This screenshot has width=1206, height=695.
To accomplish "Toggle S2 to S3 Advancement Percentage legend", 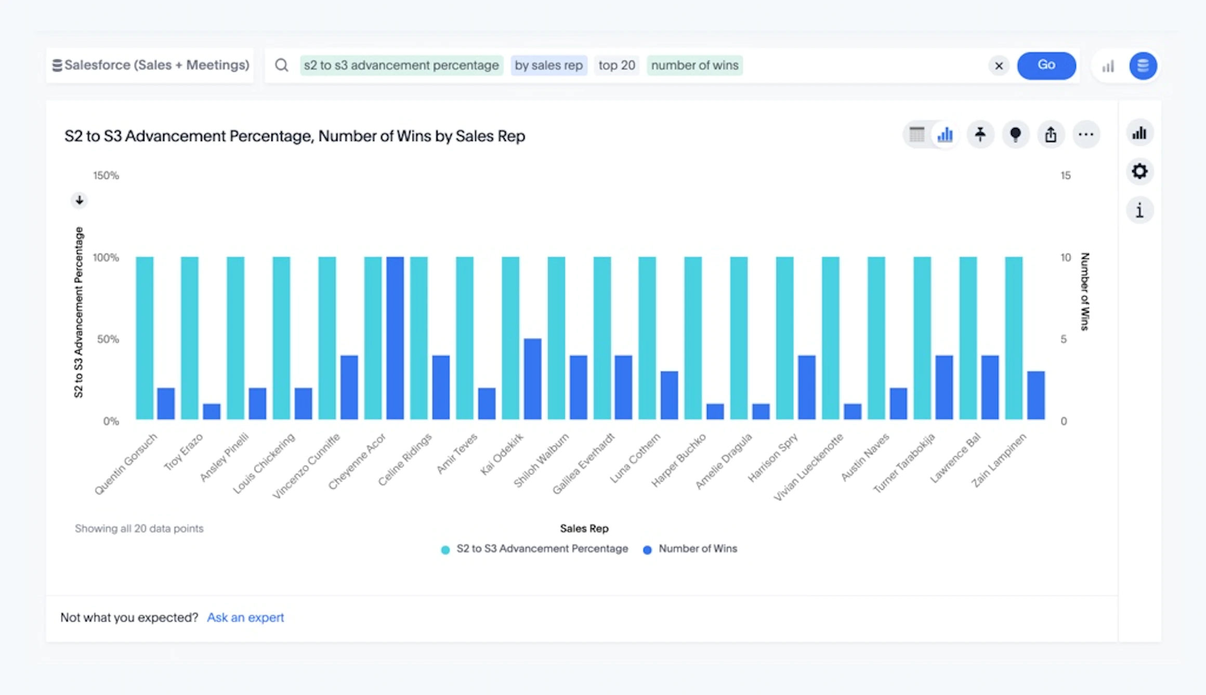I will click(x=534, y=549).
